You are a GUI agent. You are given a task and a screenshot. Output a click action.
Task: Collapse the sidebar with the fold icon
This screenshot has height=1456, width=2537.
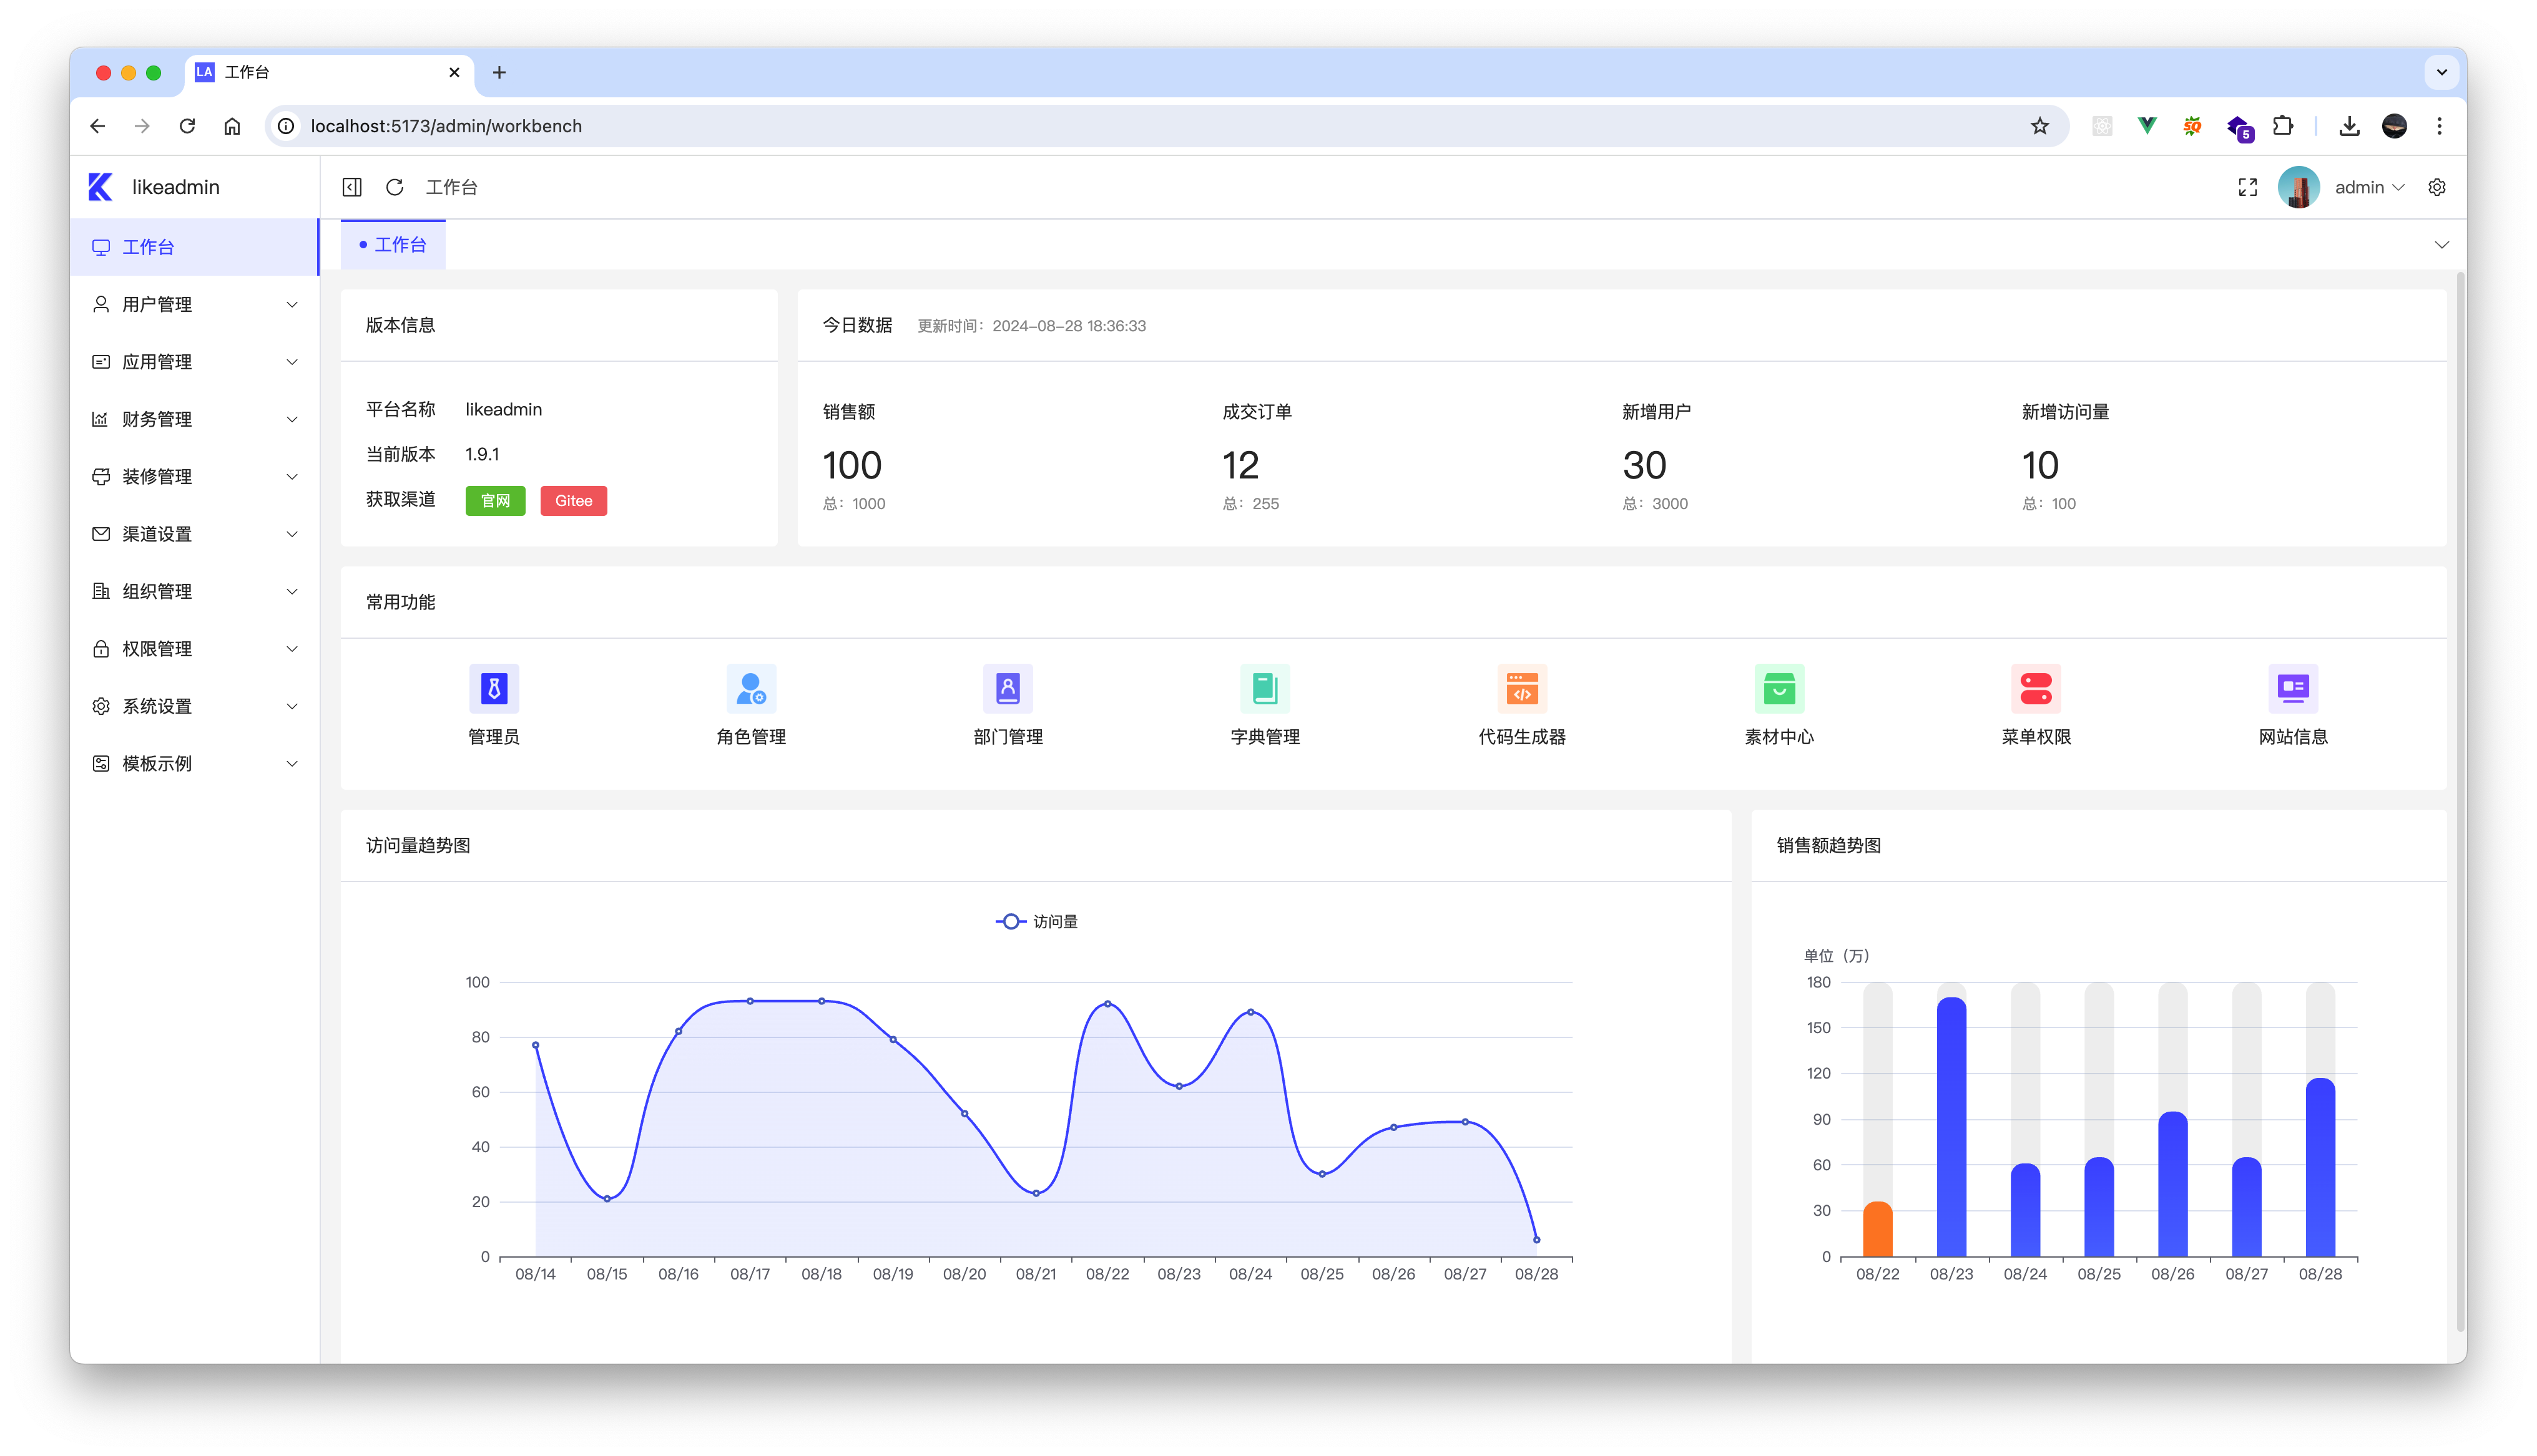pos(352,187)
